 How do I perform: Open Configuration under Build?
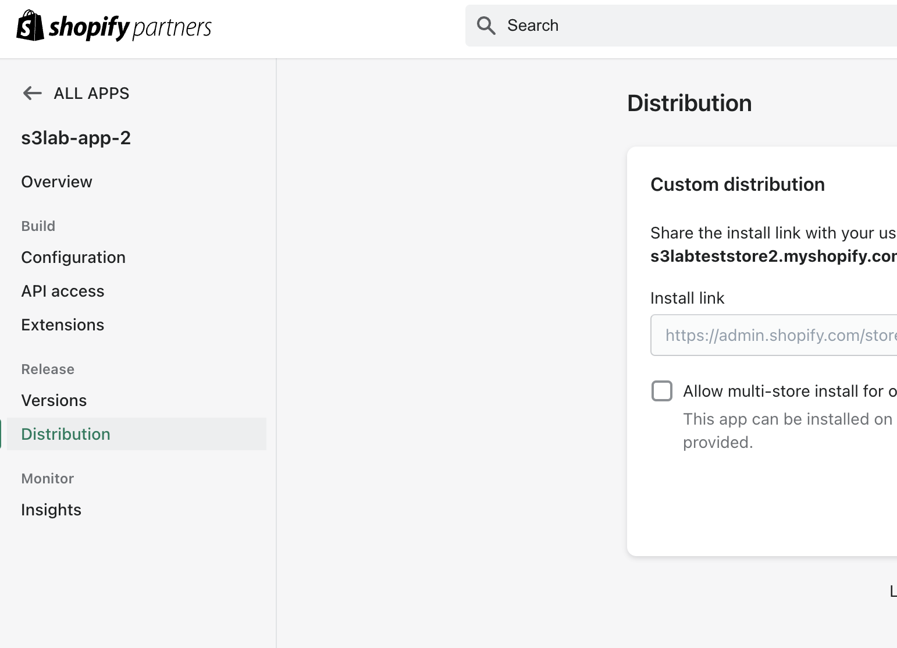73,257
